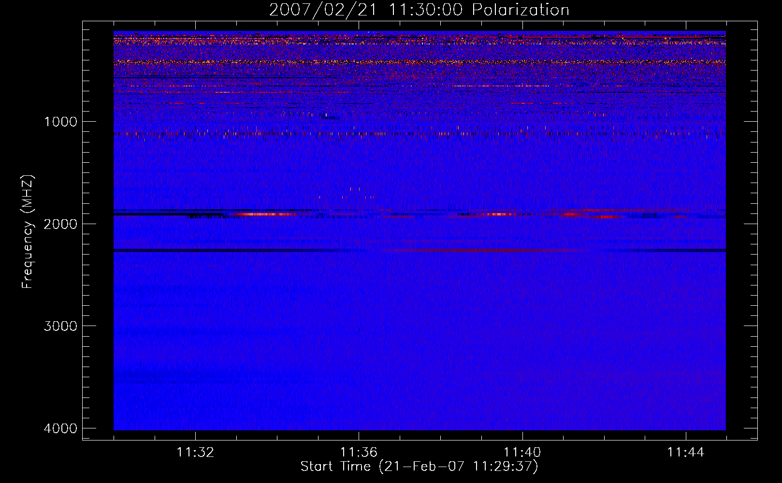Screen dimensions: 782x483
Task: Click the 11:40 time tick label
Action: [522, 453]
